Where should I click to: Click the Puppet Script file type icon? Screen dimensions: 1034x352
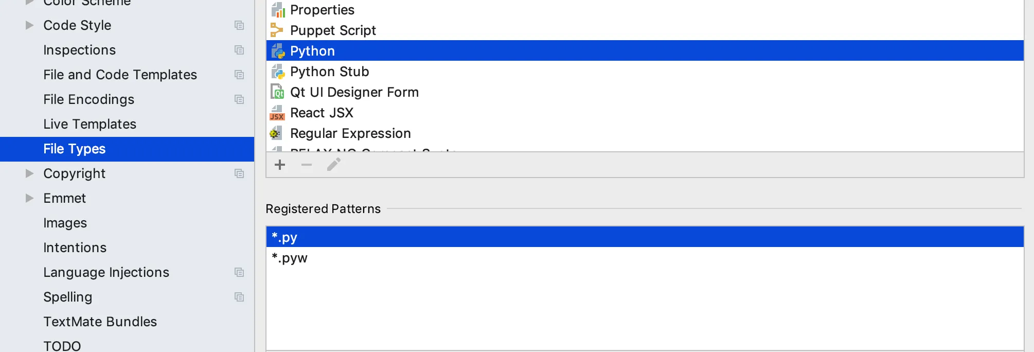pos(277,30)
